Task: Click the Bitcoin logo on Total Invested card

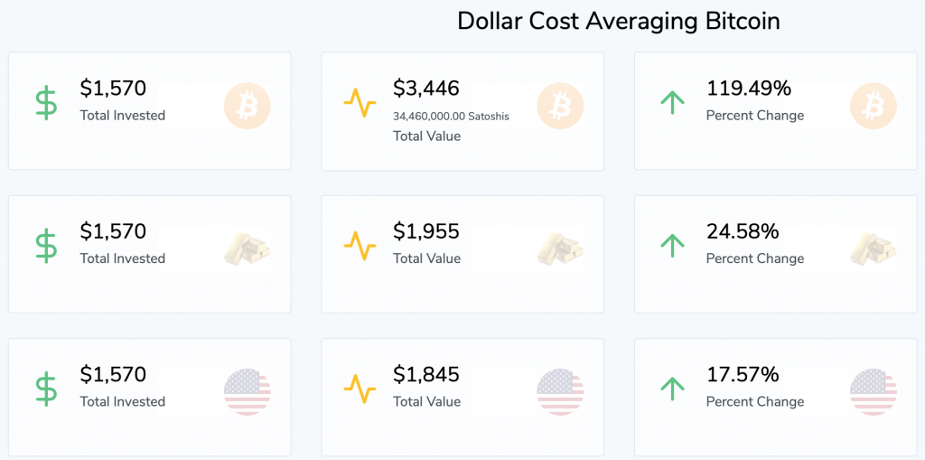Action: point(247,106)
